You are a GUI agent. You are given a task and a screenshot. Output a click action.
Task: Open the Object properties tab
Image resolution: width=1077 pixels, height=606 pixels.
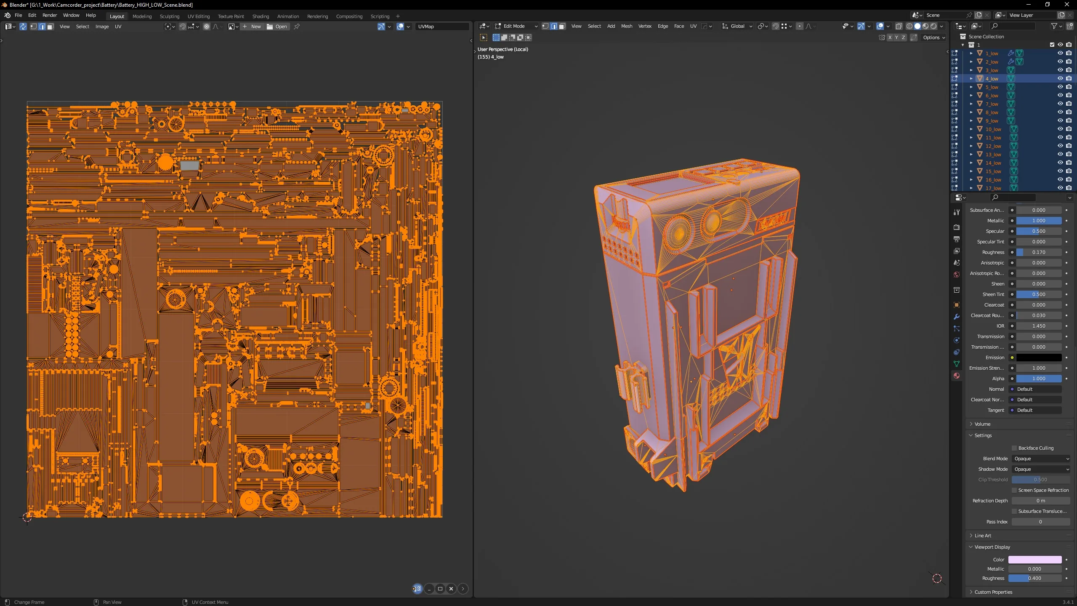tap(957, 305)
